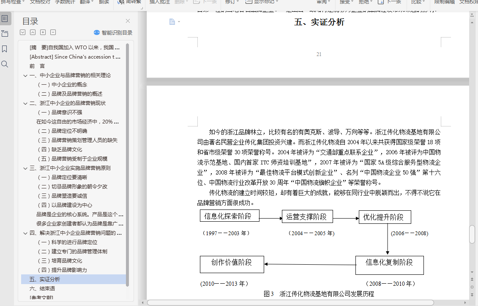The image size is (478, 306).
Task: Select 在如今这自由的市场经济中 outline entry
Action: tap(77, 121)
